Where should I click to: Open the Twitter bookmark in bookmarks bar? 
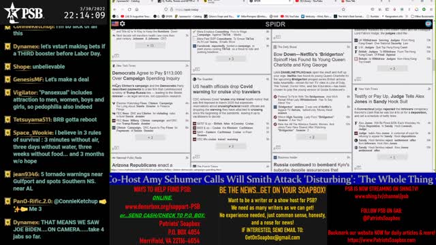(252, 16)
